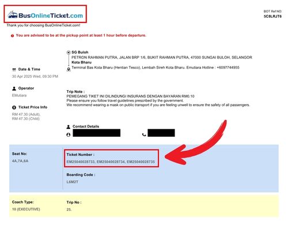Click the person icon beside Contact Details
Image resolution: width=288 pixels, height=230 pixels.
tap(69, 126)
